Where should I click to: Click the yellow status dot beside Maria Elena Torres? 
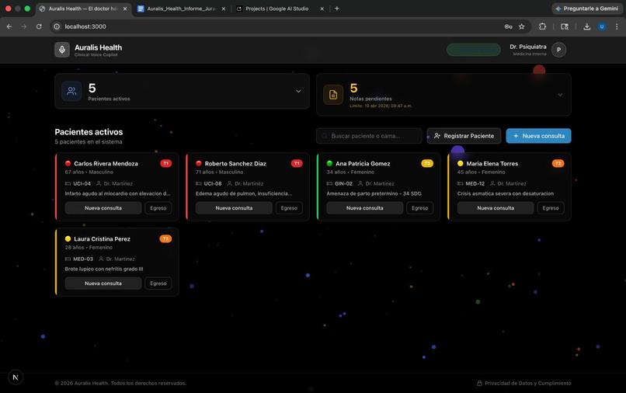461,163
